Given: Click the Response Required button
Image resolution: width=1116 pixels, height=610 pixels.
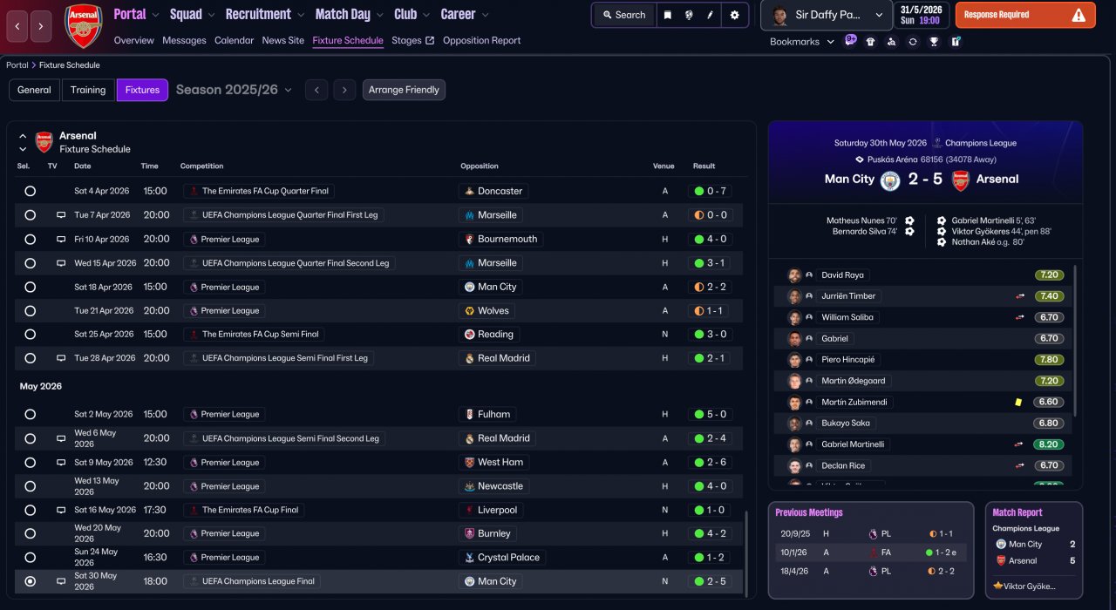Looking at the screenshot, I should pos(1025,15).
